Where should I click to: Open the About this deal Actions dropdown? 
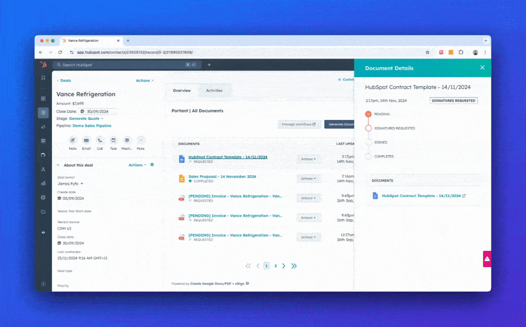tap(137, 165)
